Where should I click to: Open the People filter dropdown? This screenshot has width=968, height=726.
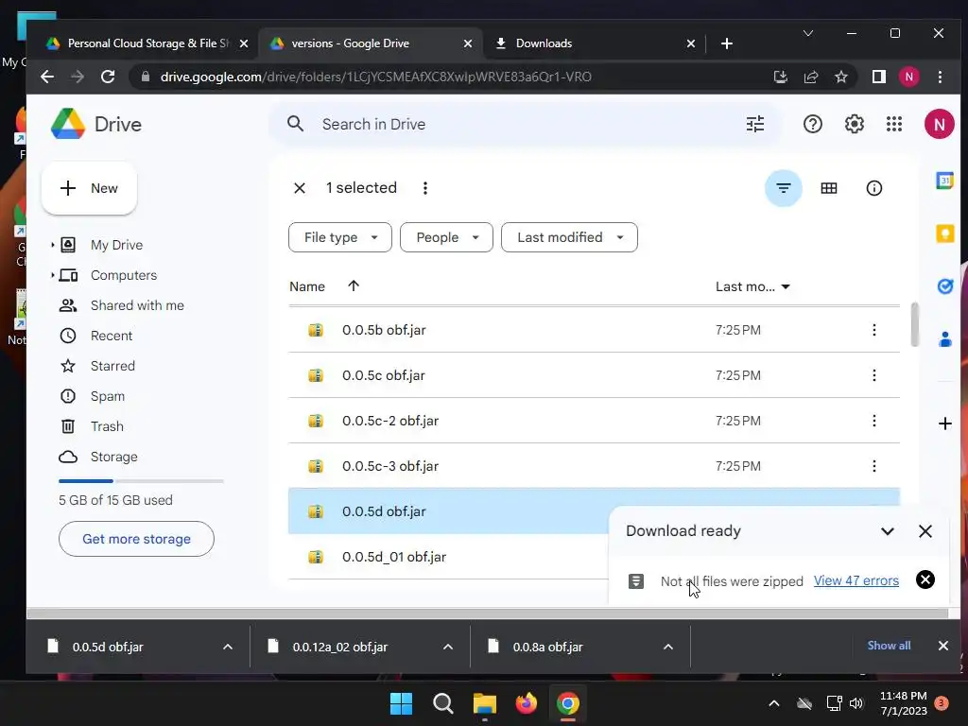446,237
